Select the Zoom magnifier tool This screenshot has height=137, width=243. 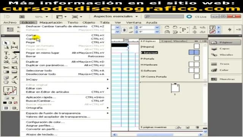pyautogui.click(x=14, y=82)
